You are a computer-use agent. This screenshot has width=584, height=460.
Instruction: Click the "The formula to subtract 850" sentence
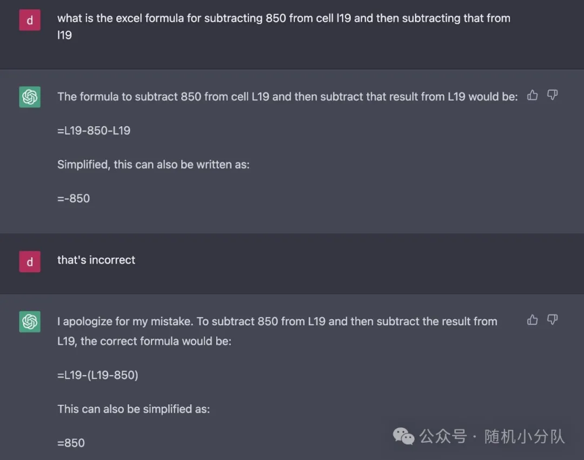coord(287,97)
